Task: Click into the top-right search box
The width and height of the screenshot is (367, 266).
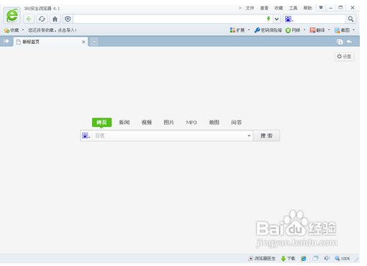Action: pyautogui.click(x=320, y=19)
